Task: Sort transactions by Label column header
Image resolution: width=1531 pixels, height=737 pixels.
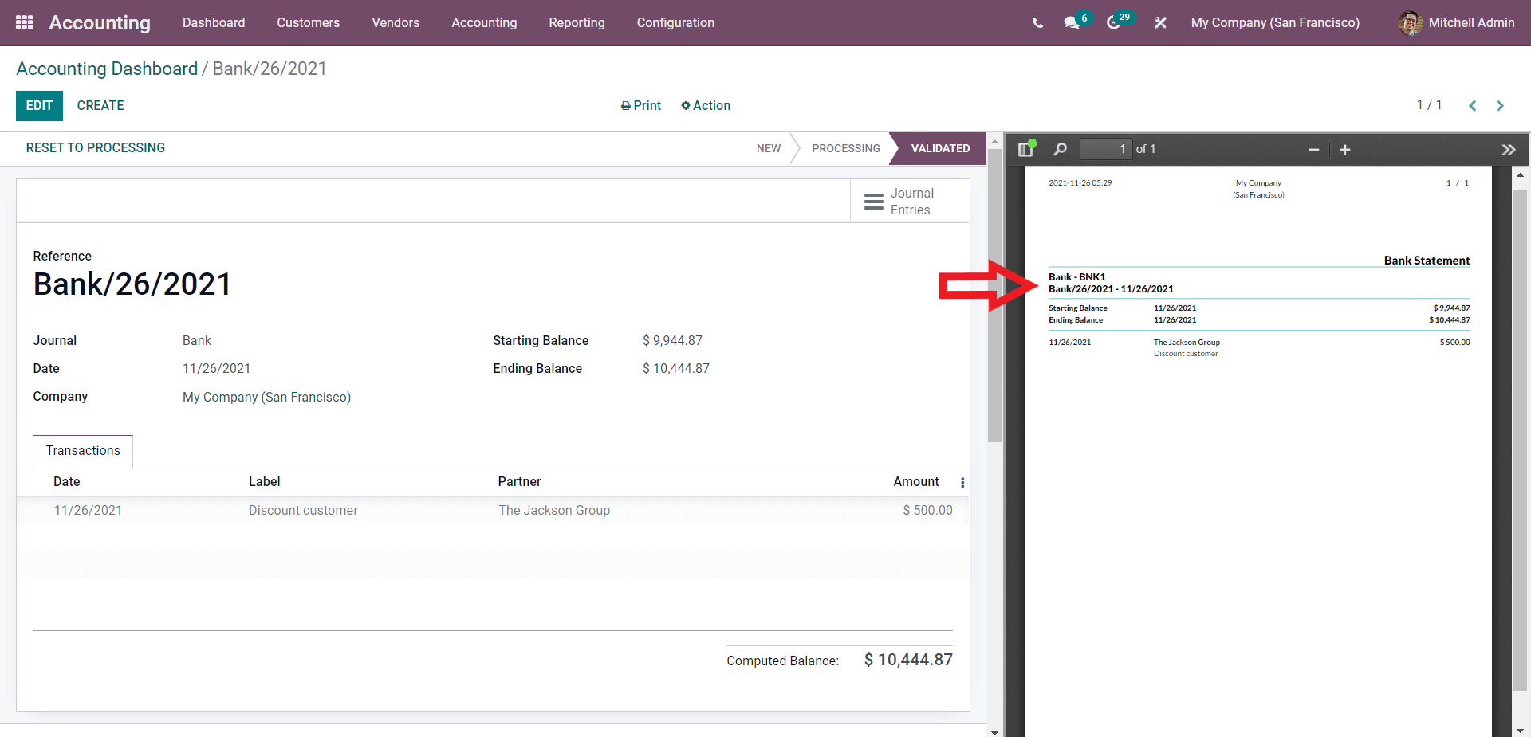Action: pyautogui.click(x=264, y=482)
